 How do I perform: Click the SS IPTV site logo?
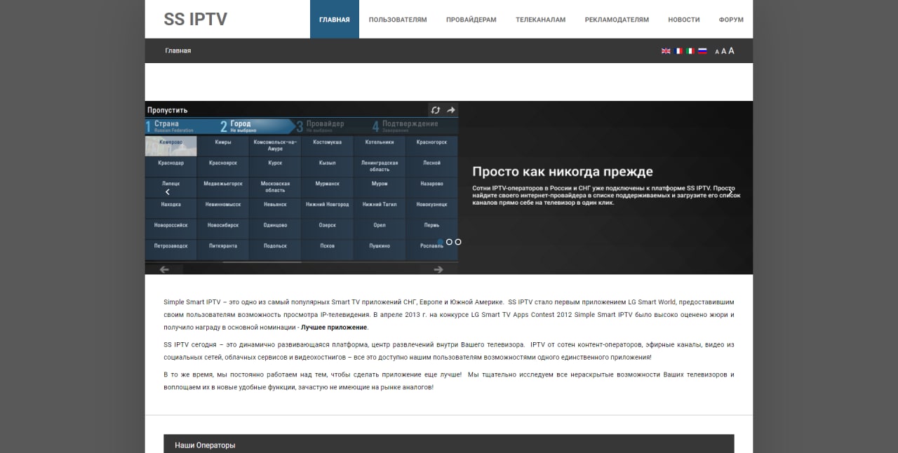click(x=196, y=20)
